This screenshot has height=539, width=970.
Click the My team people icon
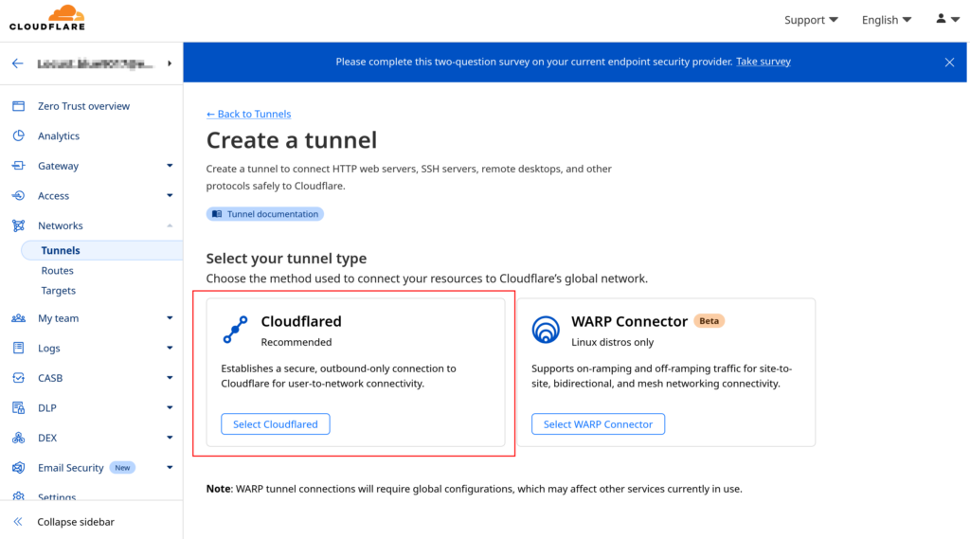19,318
